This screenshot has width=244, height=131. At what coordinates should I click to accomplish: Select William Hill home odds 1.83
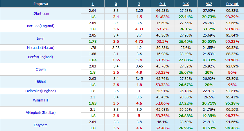[93, 103]
